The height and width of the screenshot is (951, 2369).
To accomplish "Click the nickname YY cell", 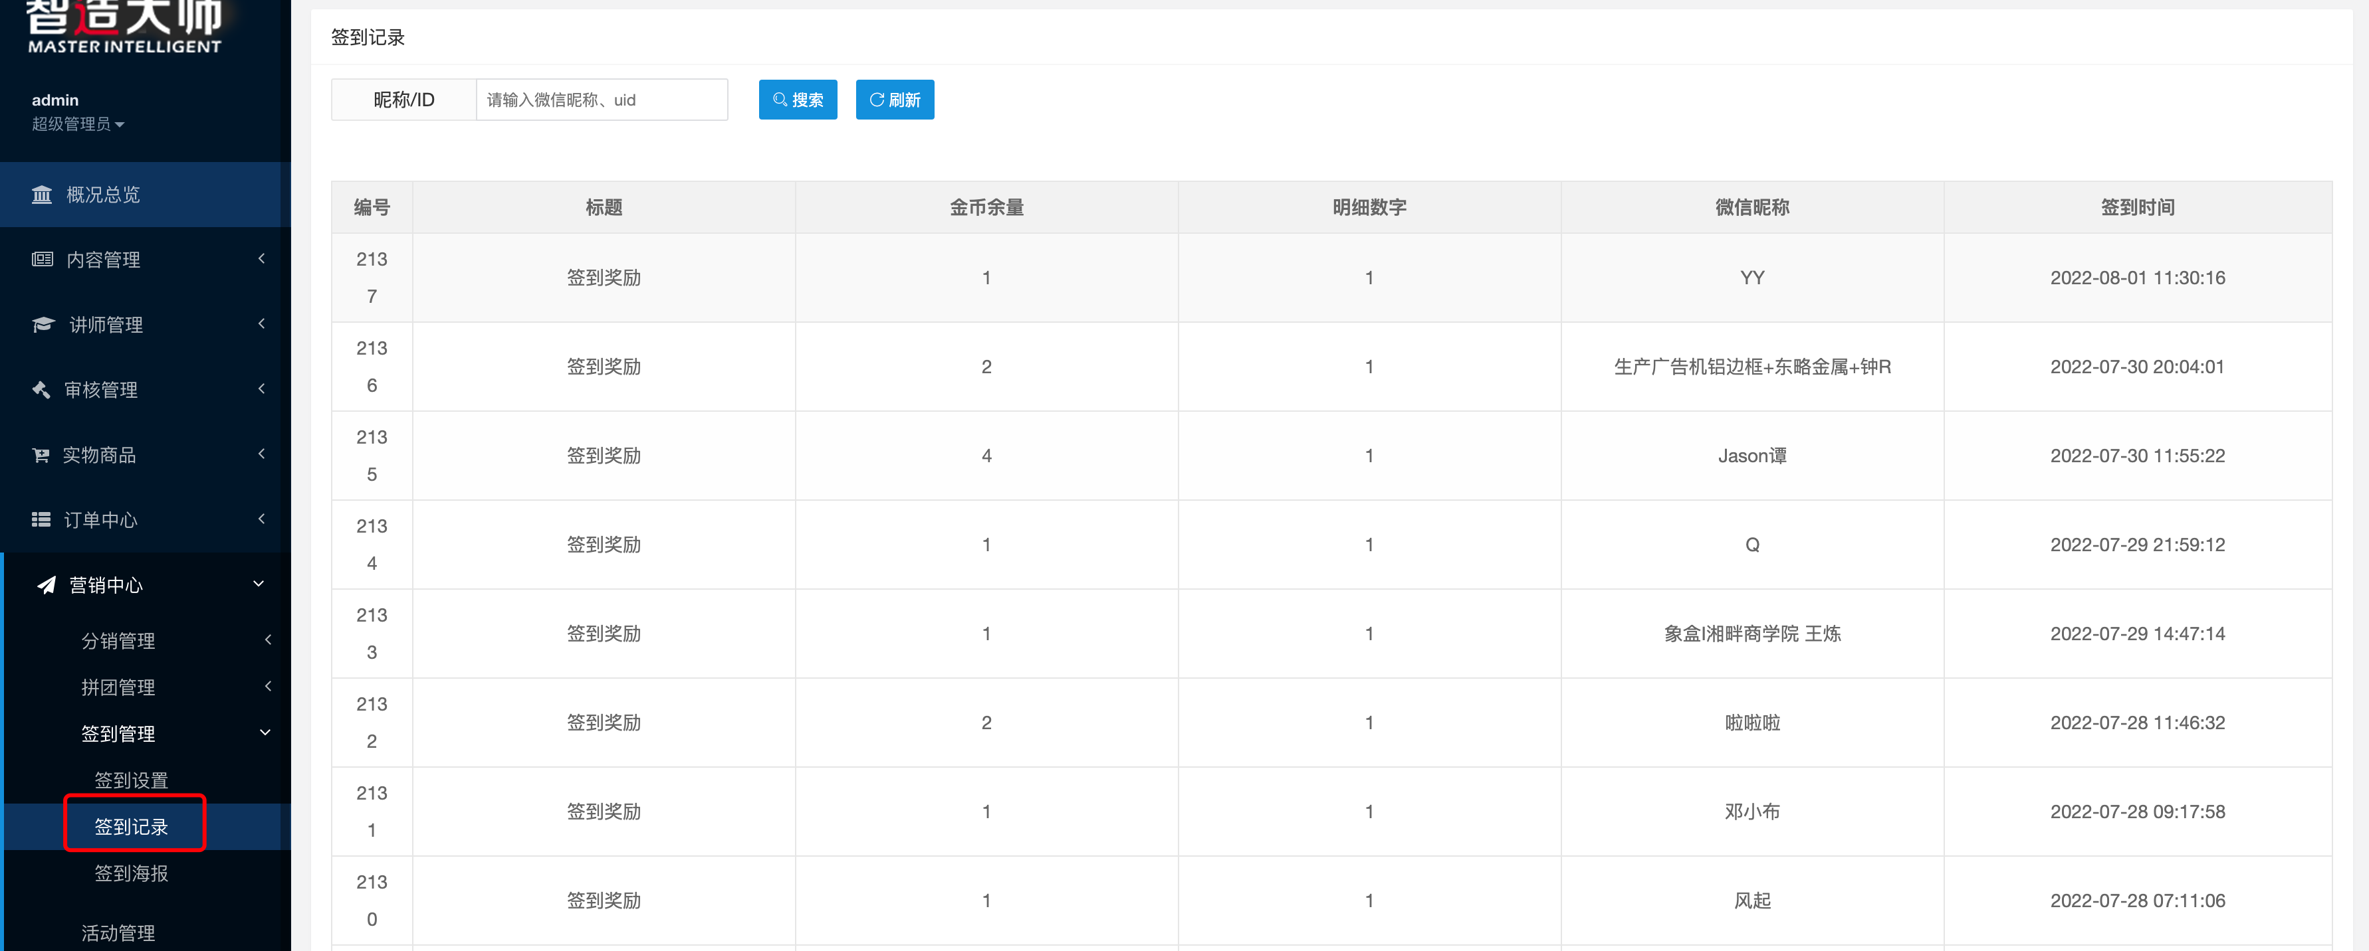I will point(1752,278).
